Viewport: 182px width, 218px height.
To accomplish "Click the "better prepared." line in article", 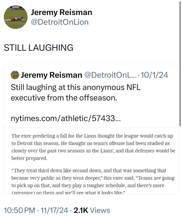I will coord(29,158).
